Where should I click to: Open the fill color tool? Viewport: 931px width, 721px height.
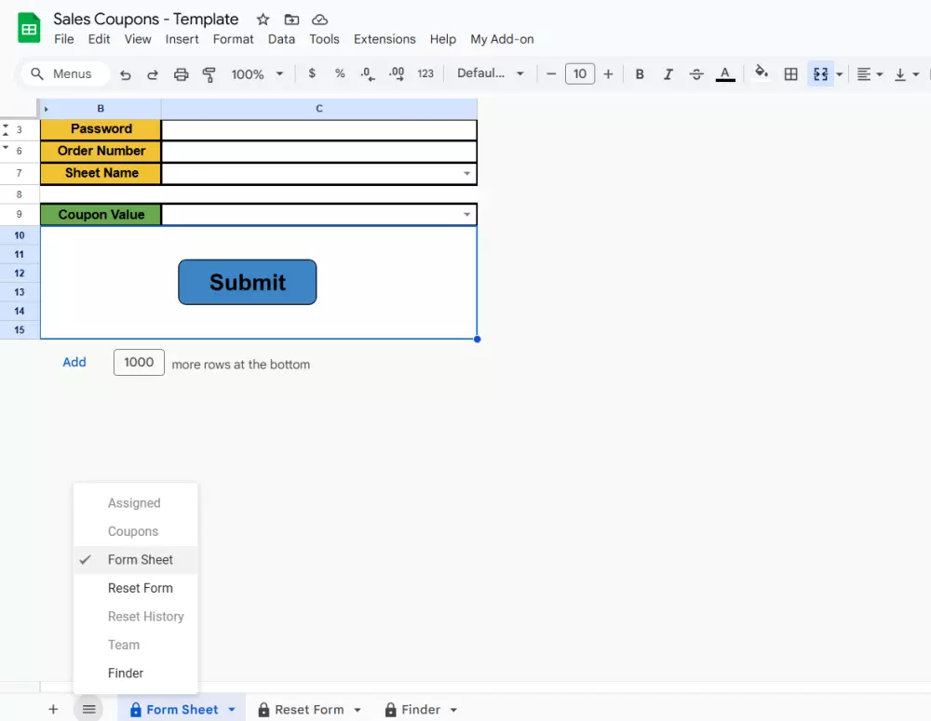click(762, 73)
